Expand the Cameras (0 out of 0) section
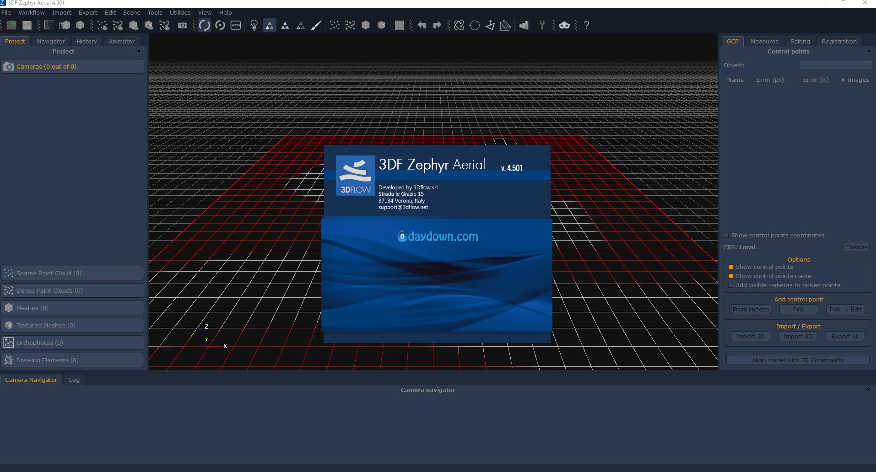Screen dimensions: 876x472 point(72,67)
